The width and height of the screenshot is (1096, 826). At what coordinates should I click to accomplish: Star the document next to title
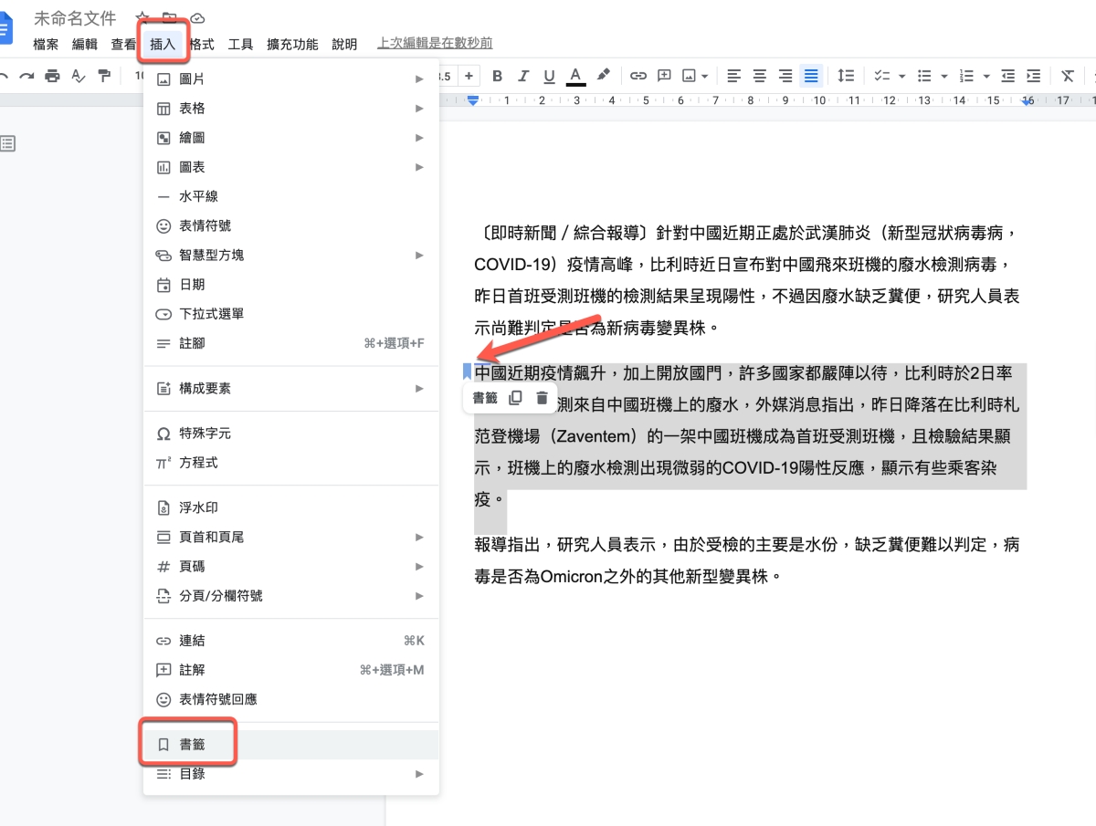142,18
